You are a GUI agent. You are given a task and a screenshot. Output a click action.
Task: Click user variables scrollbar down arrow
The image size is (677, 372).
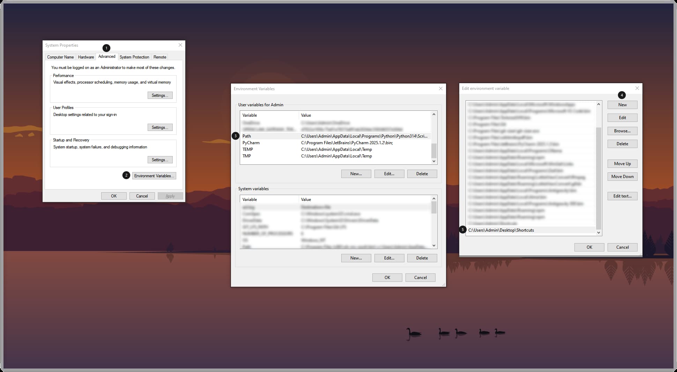click(434, 161)
